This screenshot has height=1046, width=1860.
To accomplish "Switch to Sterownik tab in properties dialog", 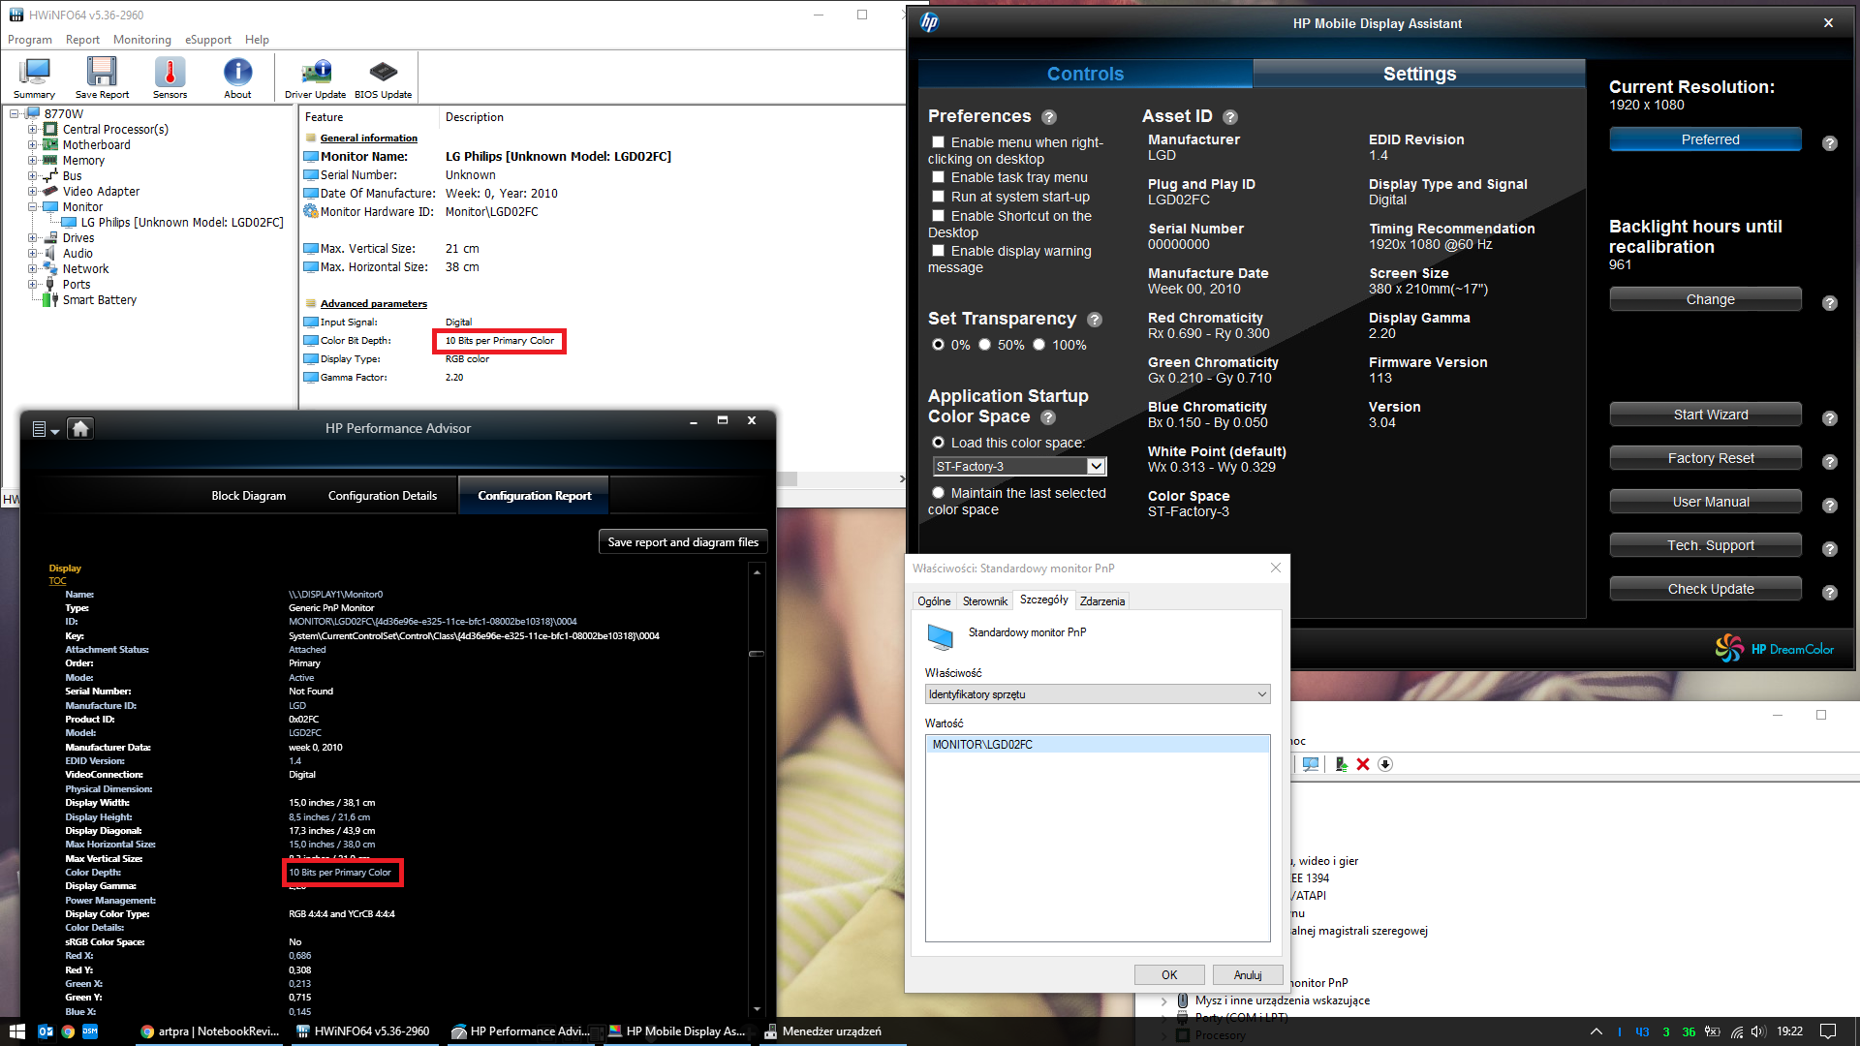I will tap(985, 601).
